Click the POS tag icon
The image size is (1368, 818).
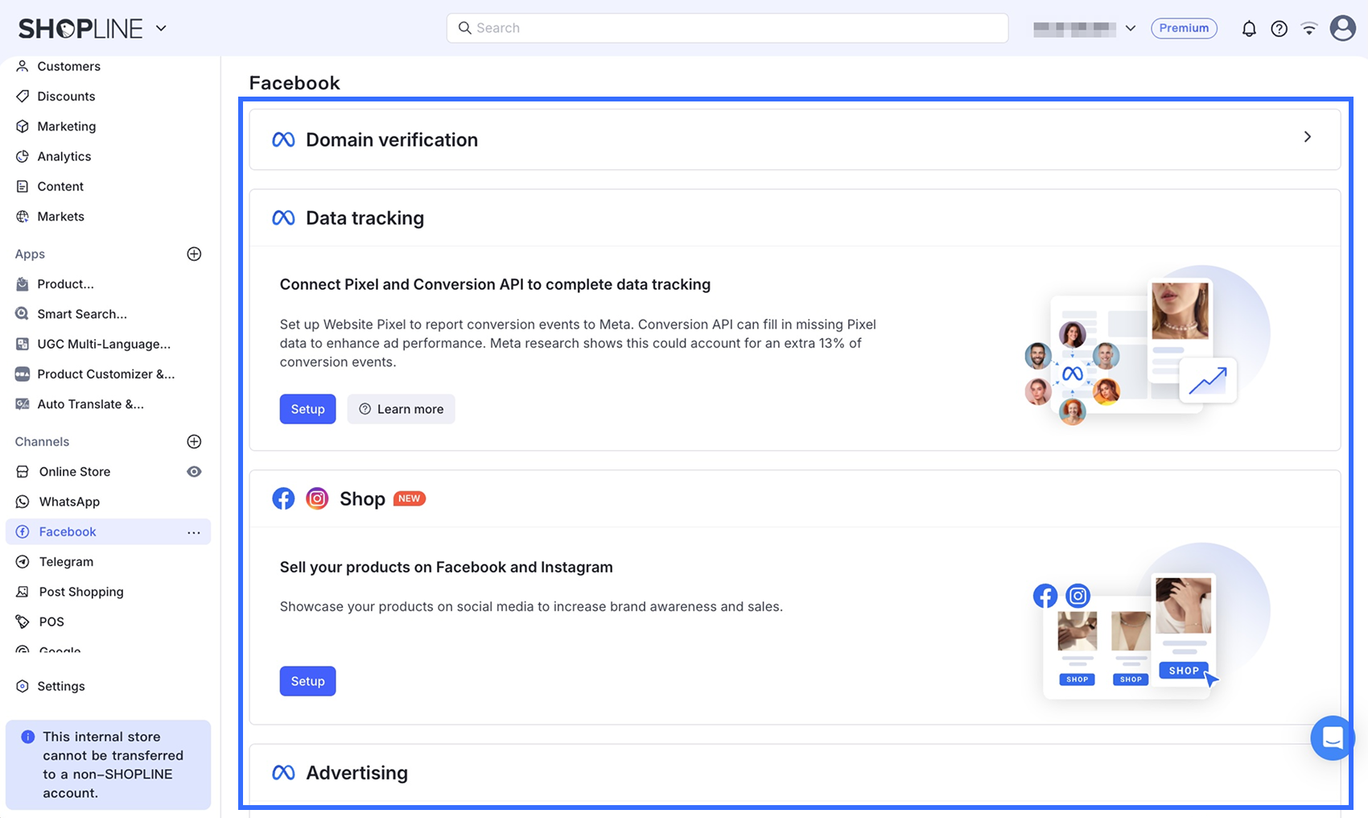23,622
